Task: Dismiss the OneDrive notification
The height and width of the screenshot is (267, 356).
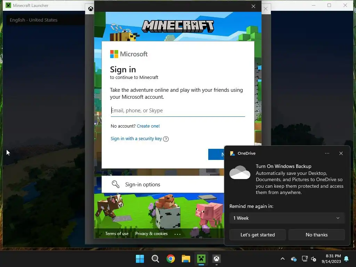Action: coord(341,153)
